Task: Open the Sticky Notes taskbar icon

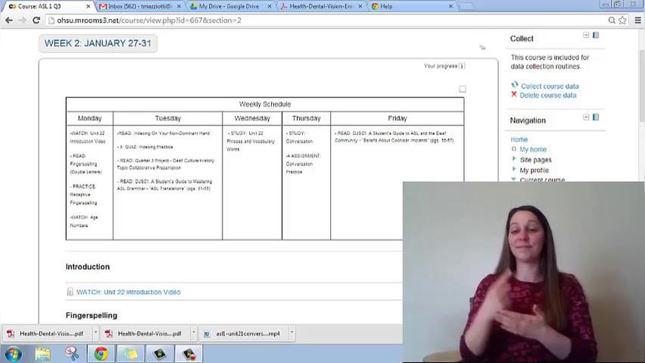Action: pos(130,354)
